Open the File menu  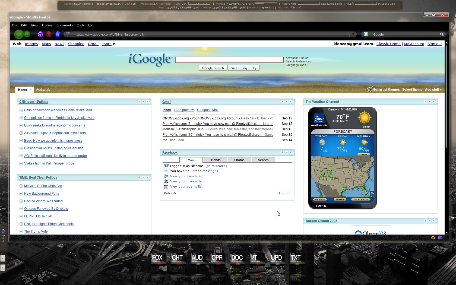(x=14, y=25)
